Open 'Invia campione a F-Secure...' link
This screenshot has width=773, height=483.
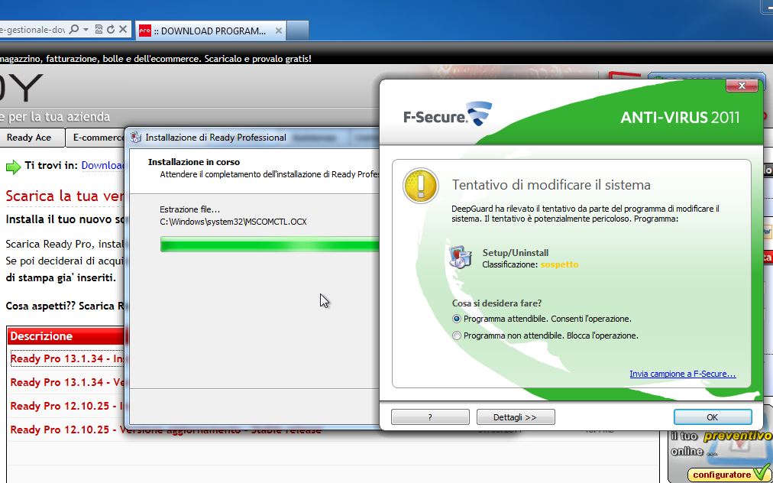[683, 374]
